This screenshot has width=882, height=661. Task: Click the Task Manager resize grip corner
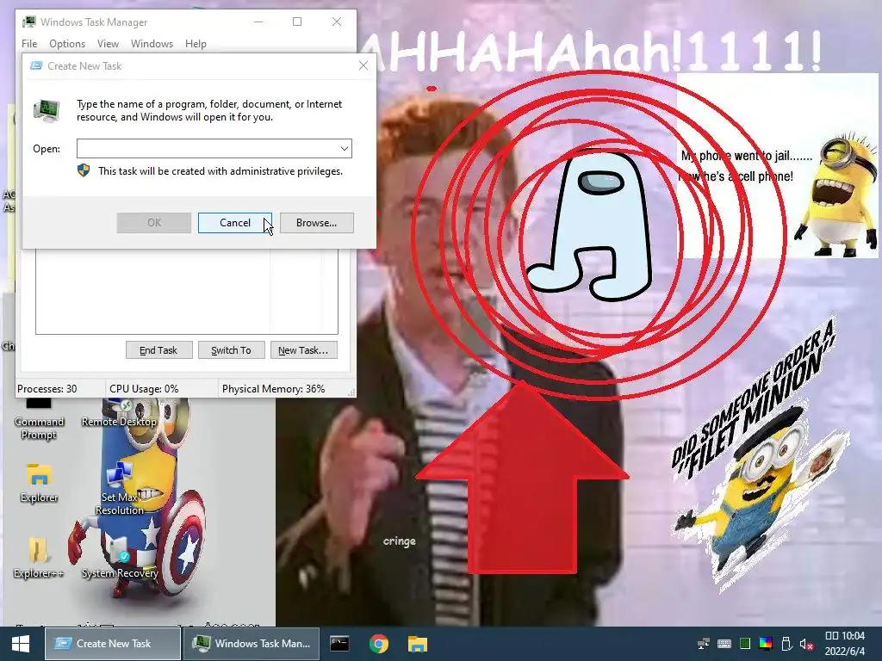click(x=351, y=392)
